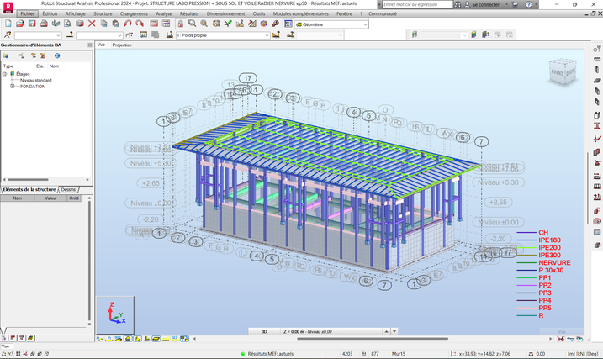This screenshot has height=359, width=603.
Task: Click the Se connecter button
Action: pyautogui.click(x=485, y=4)
